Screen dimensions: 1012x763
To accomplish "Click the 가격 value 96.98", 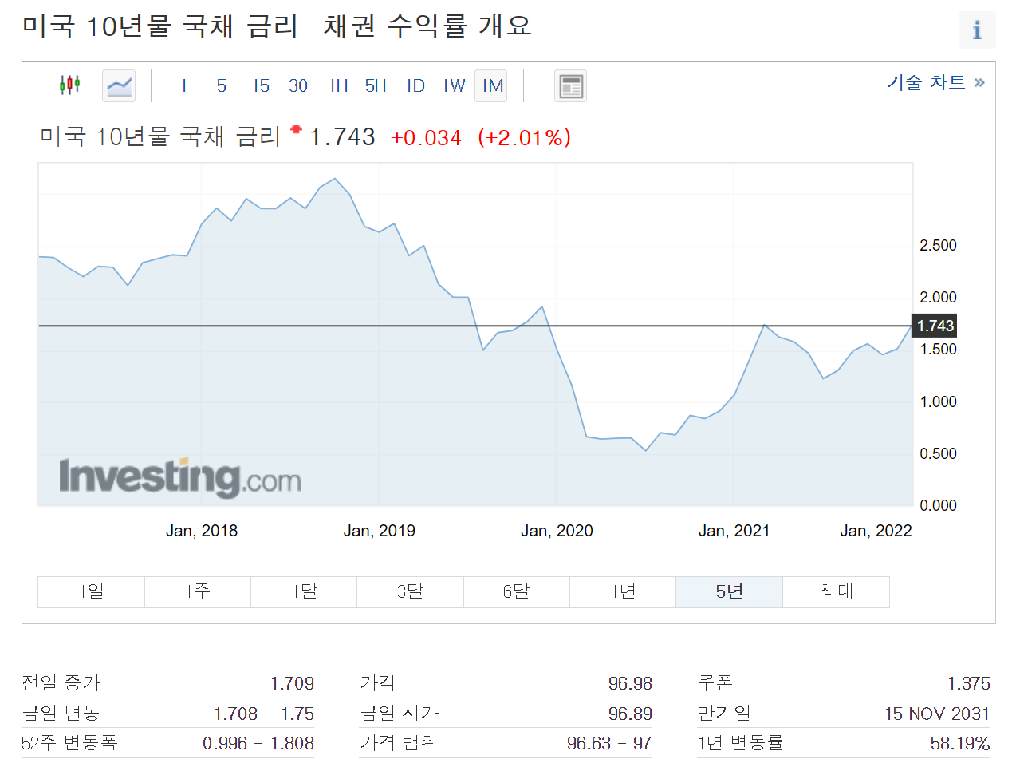I will [x=630, y=683].
